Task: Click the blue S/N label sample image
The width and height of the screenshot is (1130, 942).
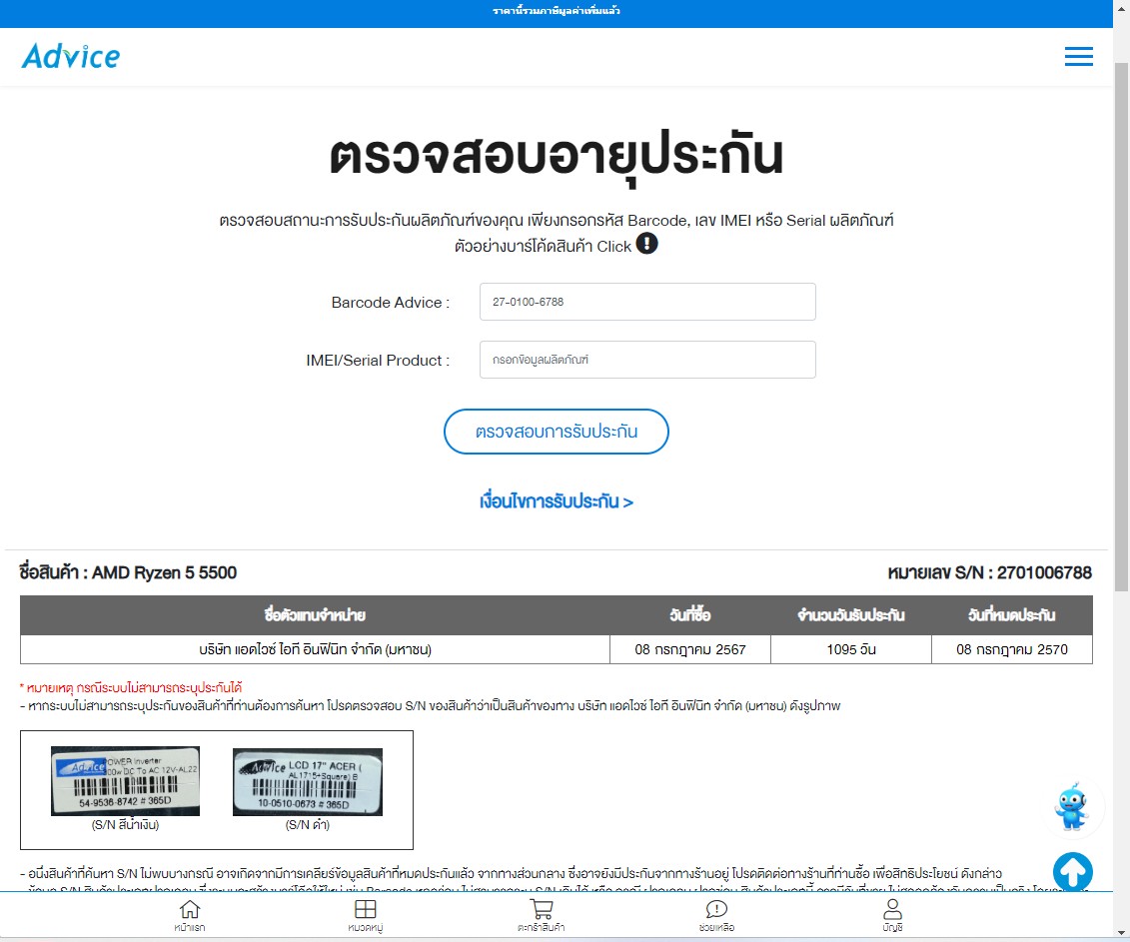Action: (126, 780)
